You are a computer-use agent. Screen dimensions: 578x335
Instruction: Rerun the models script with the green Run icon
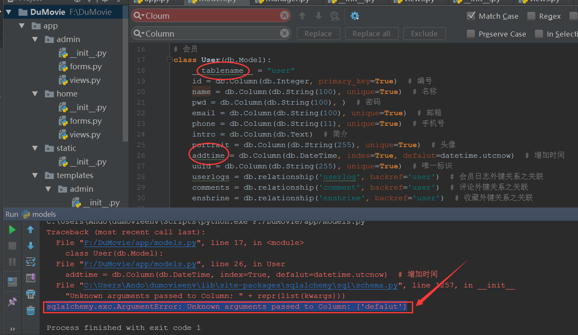tap(12, 229)
